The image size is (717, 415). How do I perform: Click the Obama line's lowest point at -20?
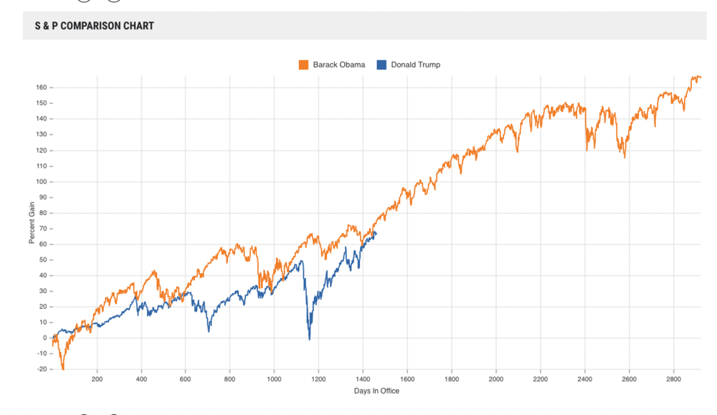63,368
